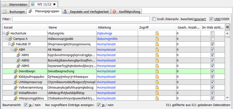Click the Jbduvmqjmkltx department link
Screen dimensions: 233x109
tap(107, 39)
